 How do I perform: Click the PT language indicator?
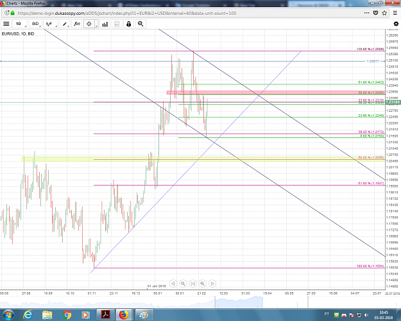[327, 314]
